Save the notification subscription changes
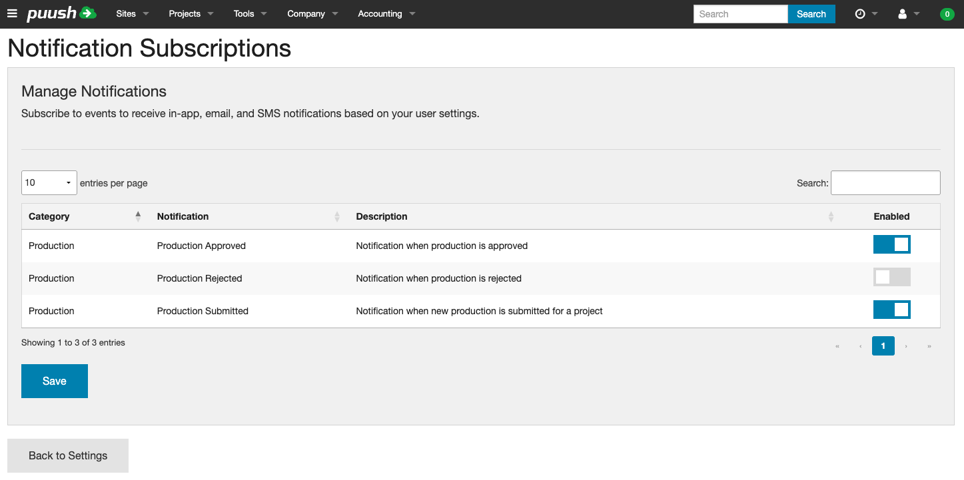964x480 pixels. coord(54,380)
